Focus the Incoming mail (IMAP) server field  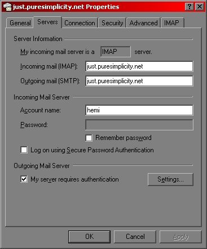(x=139, y=66)
